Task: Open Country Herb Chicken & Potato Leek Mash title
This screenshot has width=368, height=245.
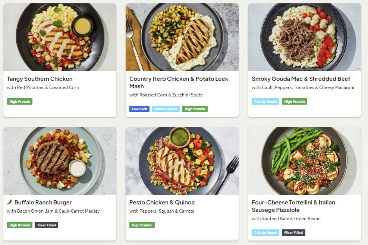Action: (179, 83)
